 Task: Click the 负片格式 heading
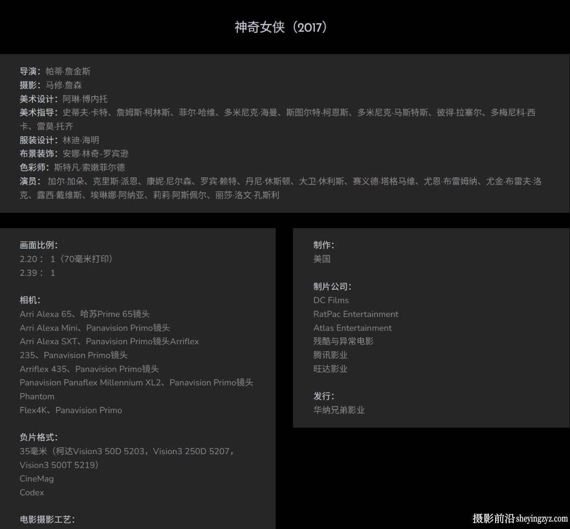tap(39, 437)
